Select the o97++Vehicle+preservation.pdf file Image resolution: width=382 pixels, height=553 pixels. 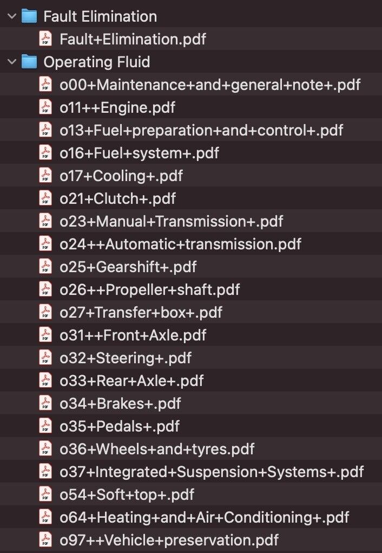169,540
